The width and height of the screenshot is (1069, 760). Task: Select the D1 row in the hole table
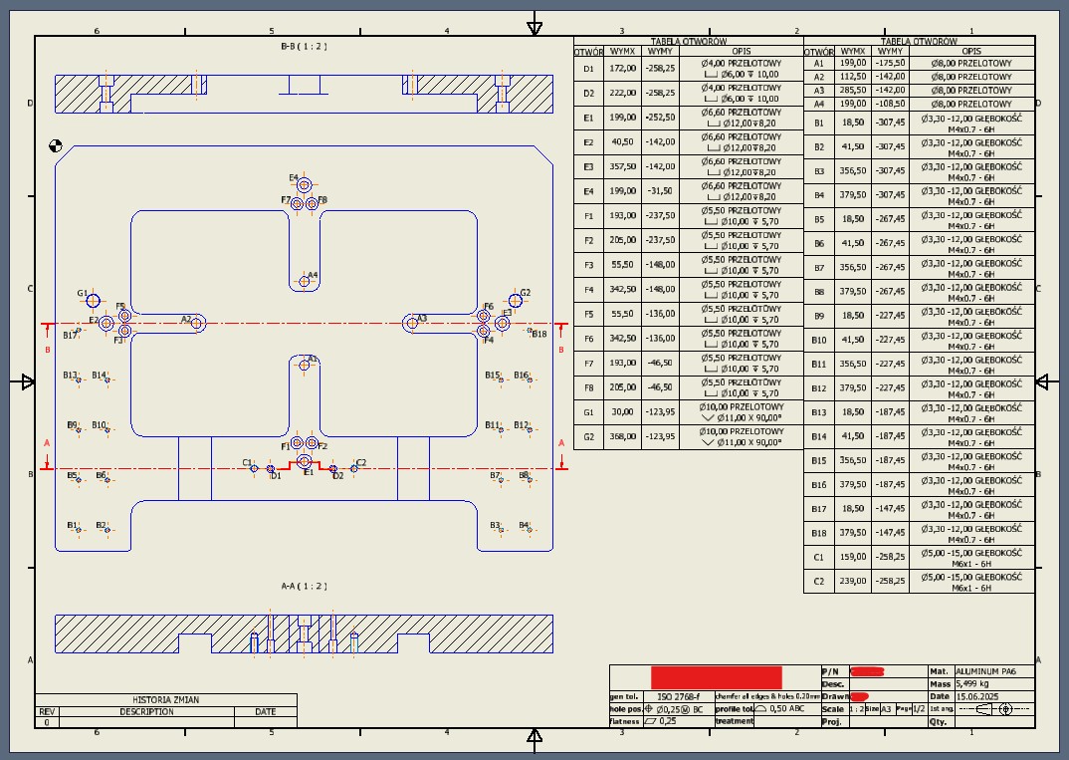[689, 68]
